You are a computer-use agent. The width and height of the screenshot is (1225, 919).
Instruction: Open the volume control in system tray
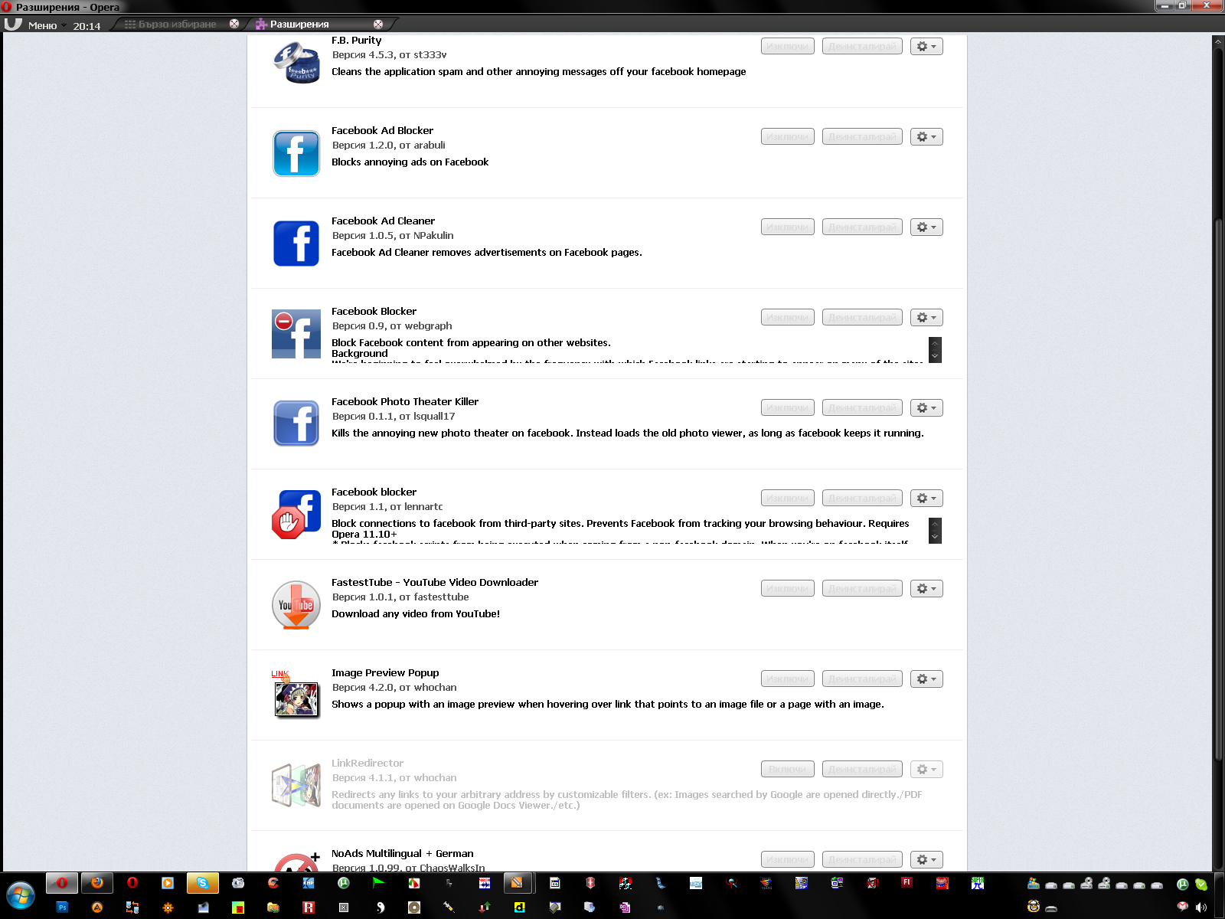click(1200, 908)
